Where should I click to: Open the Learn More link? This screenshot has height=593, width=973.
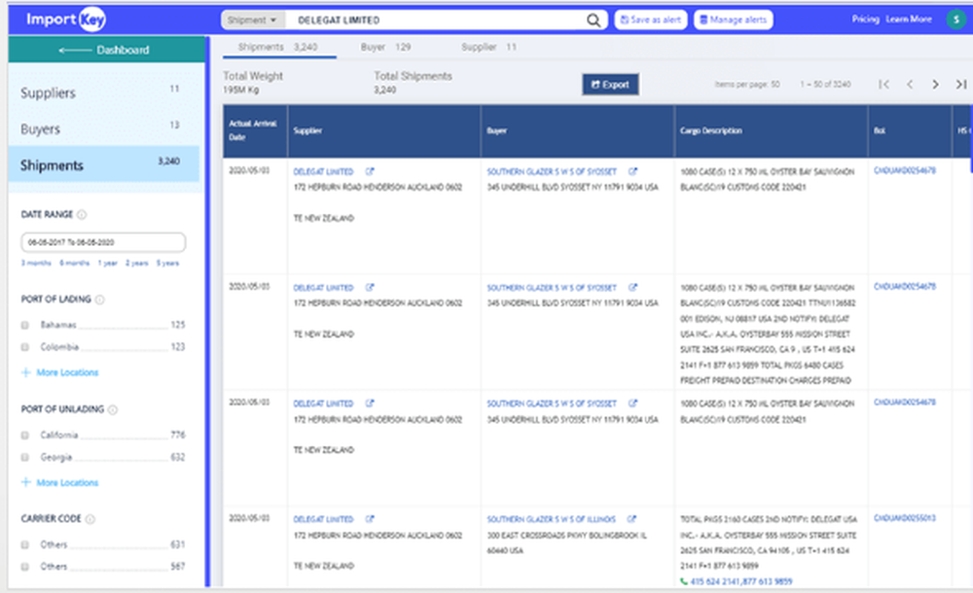(x=909, y=19)
